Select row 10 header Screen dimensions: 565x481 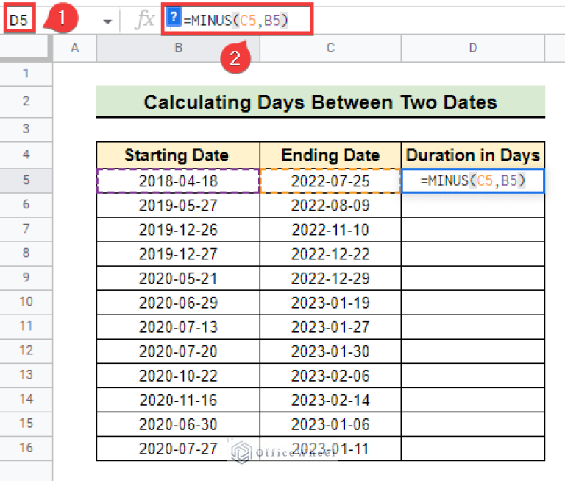[x=26, y=302]
